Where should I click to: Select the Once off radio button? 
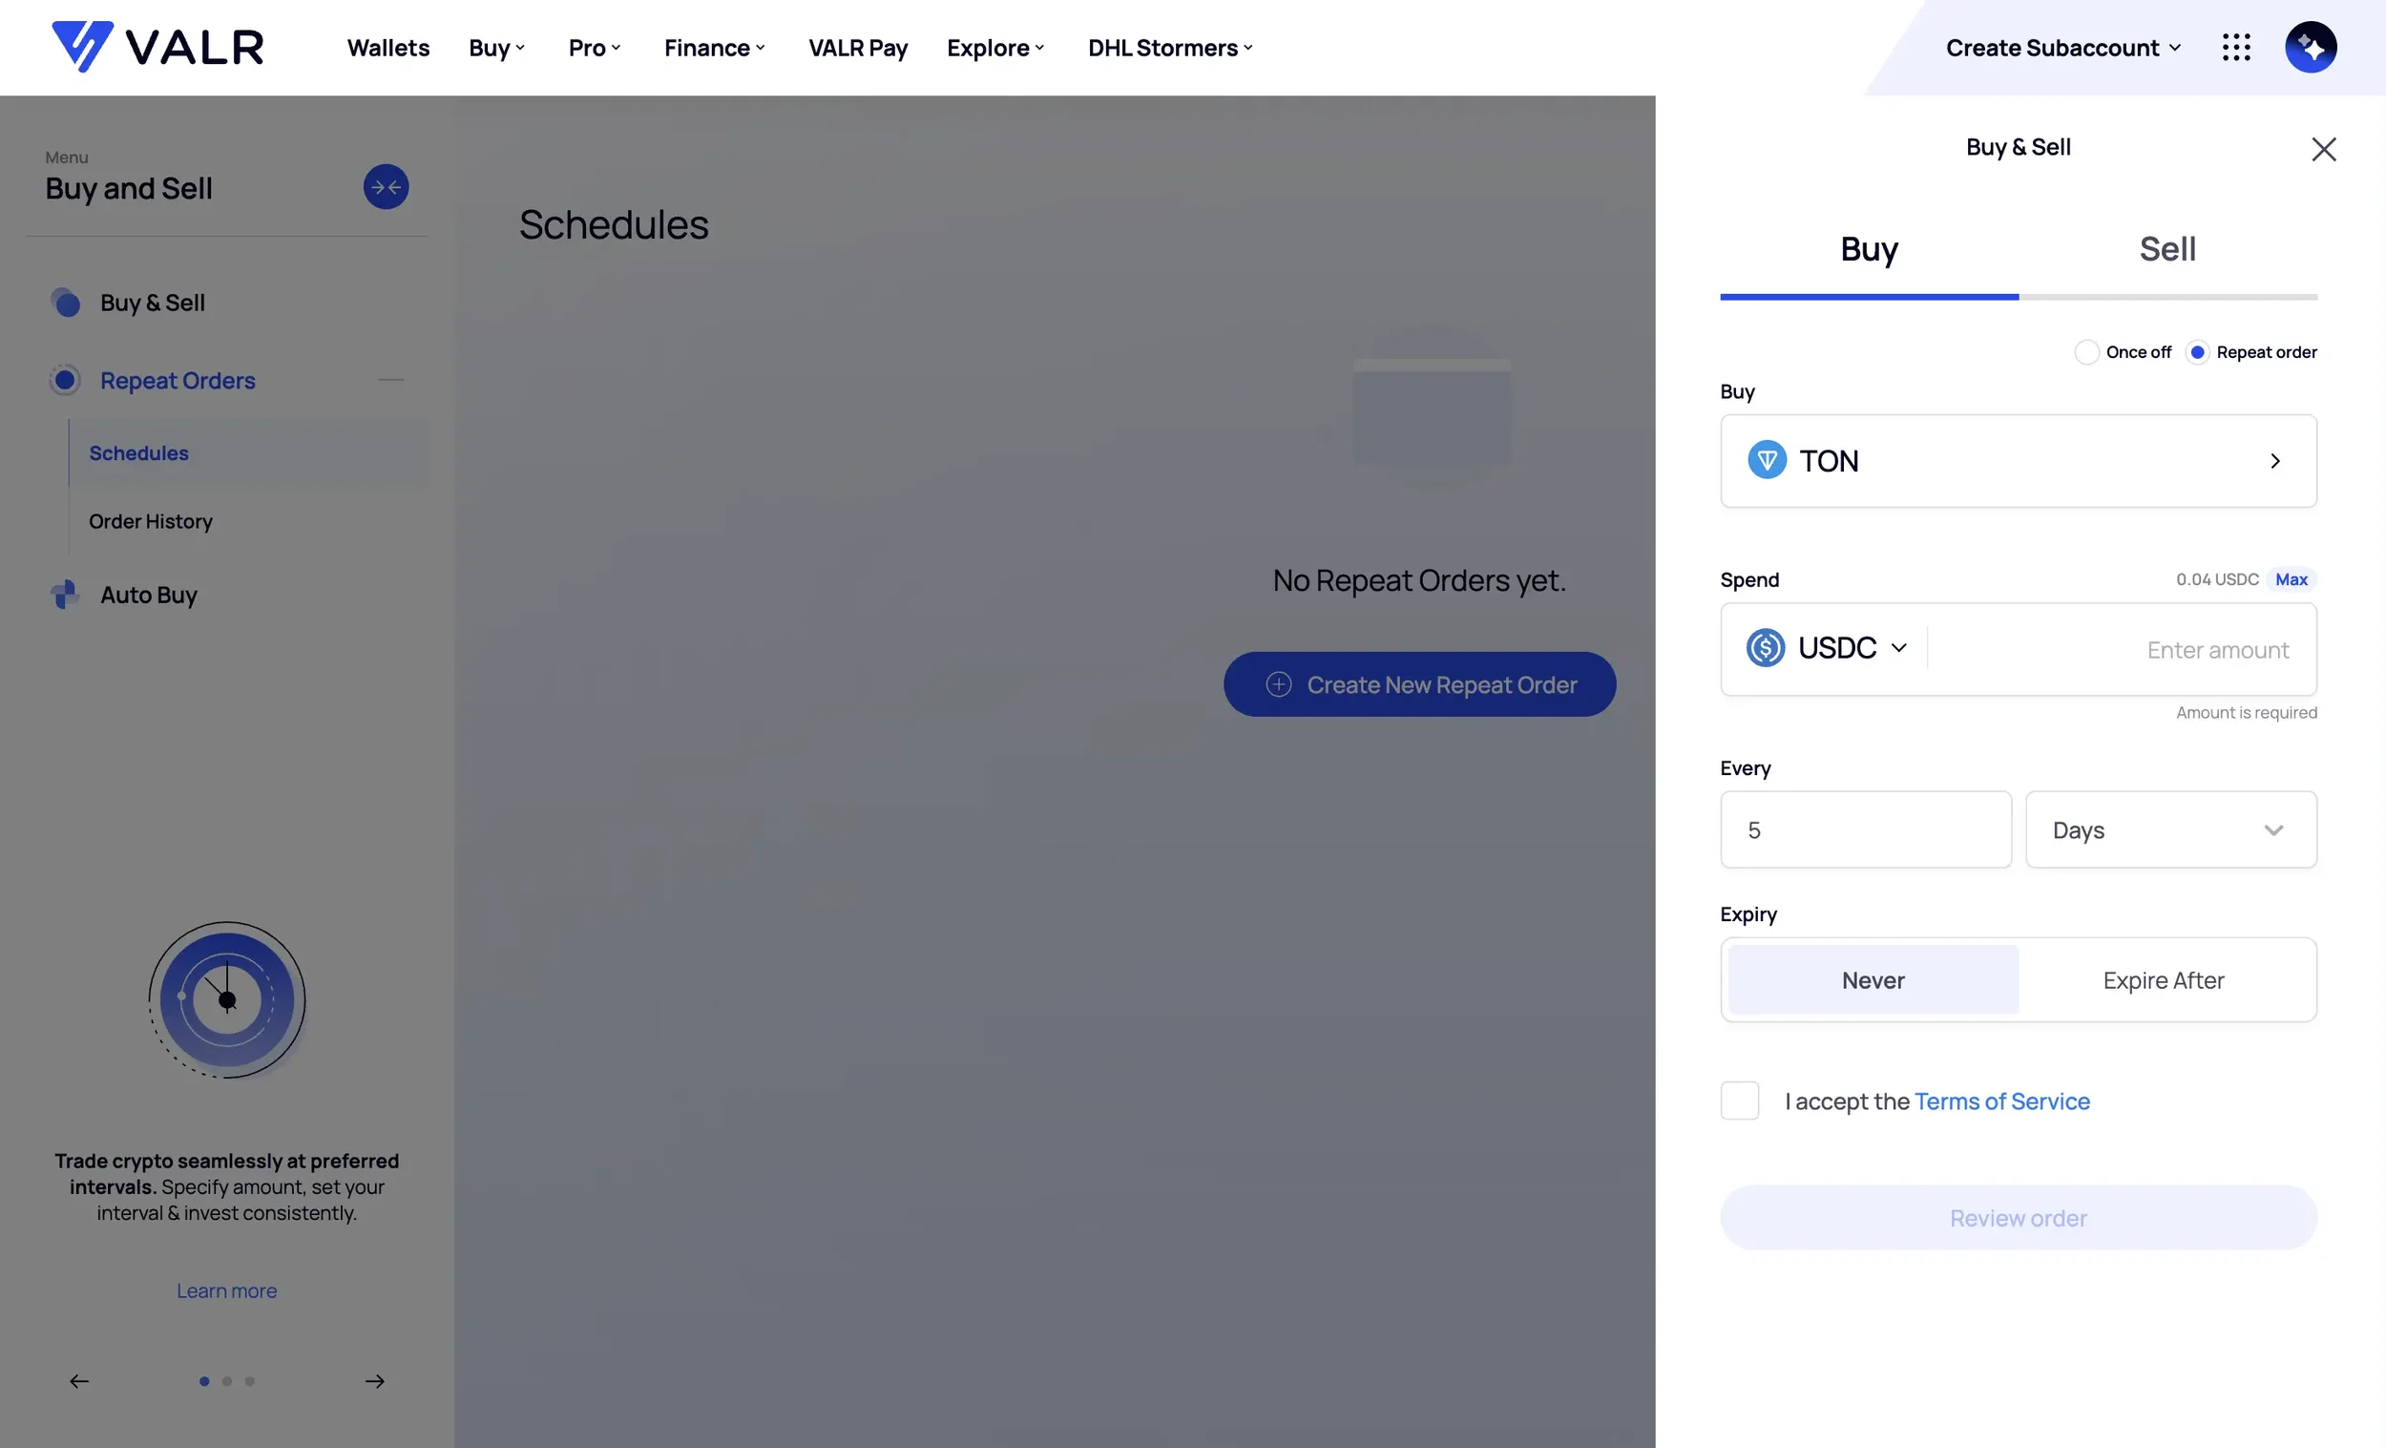coord(2086,351)
